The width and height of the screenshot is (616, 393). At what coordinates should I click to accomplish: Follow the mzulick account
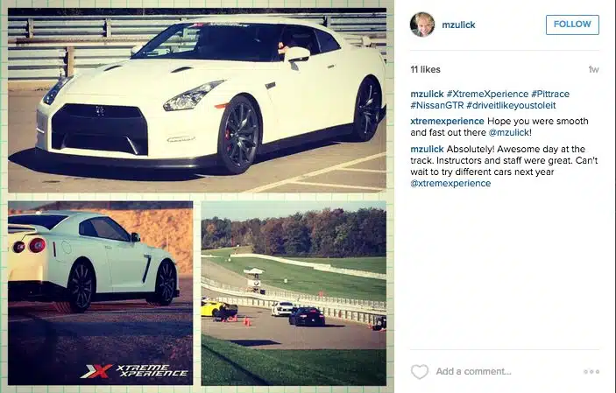point(572,25)
